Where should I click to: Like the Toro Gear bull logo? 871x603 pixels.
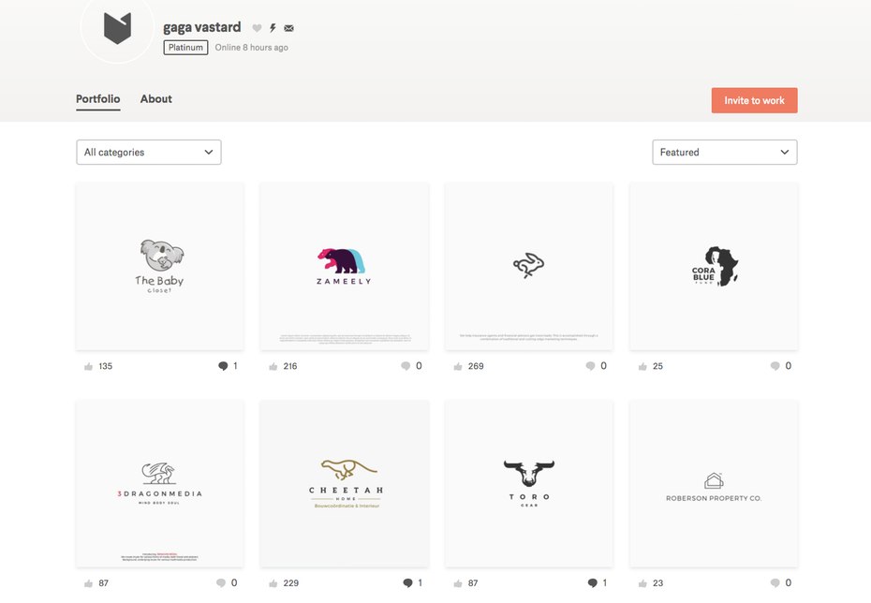point(458,583)
